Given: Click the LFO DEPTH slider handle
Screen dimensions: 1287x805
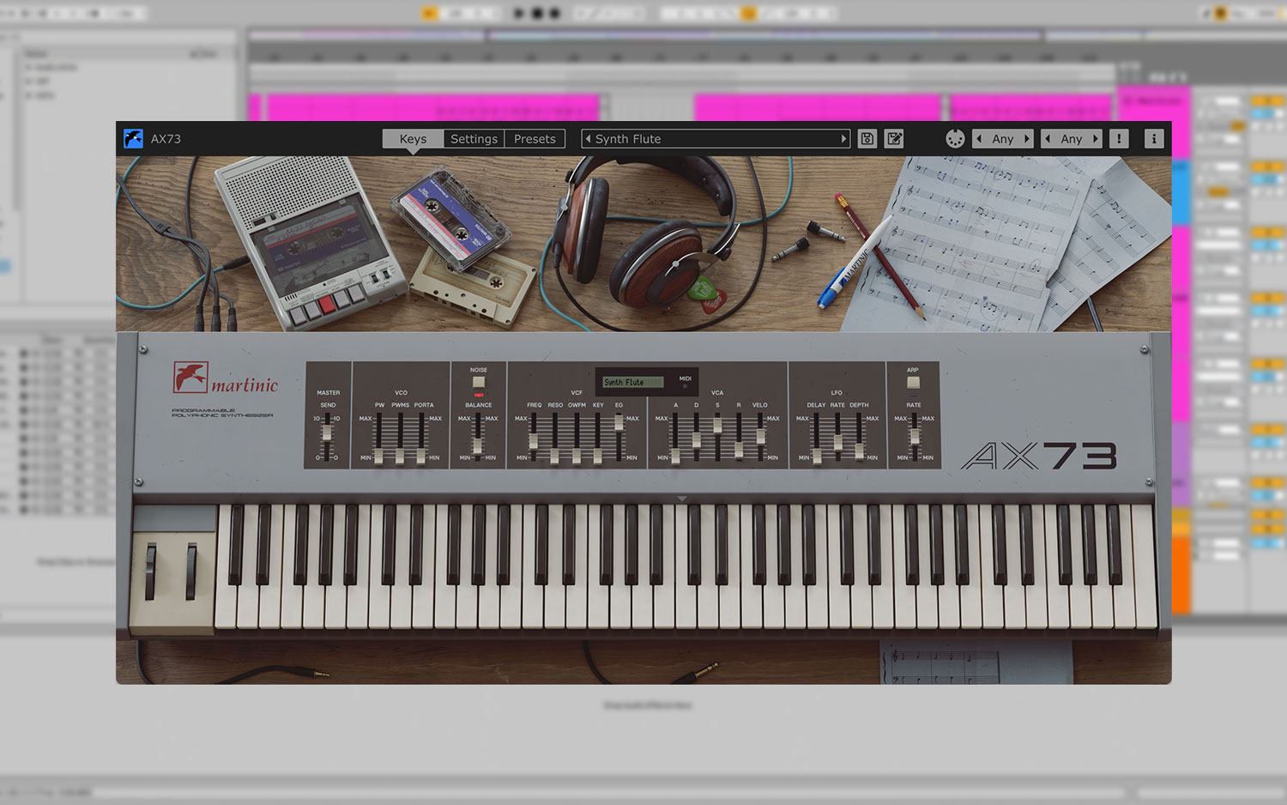Looking at the screenshot, I should tap(860, 451).
